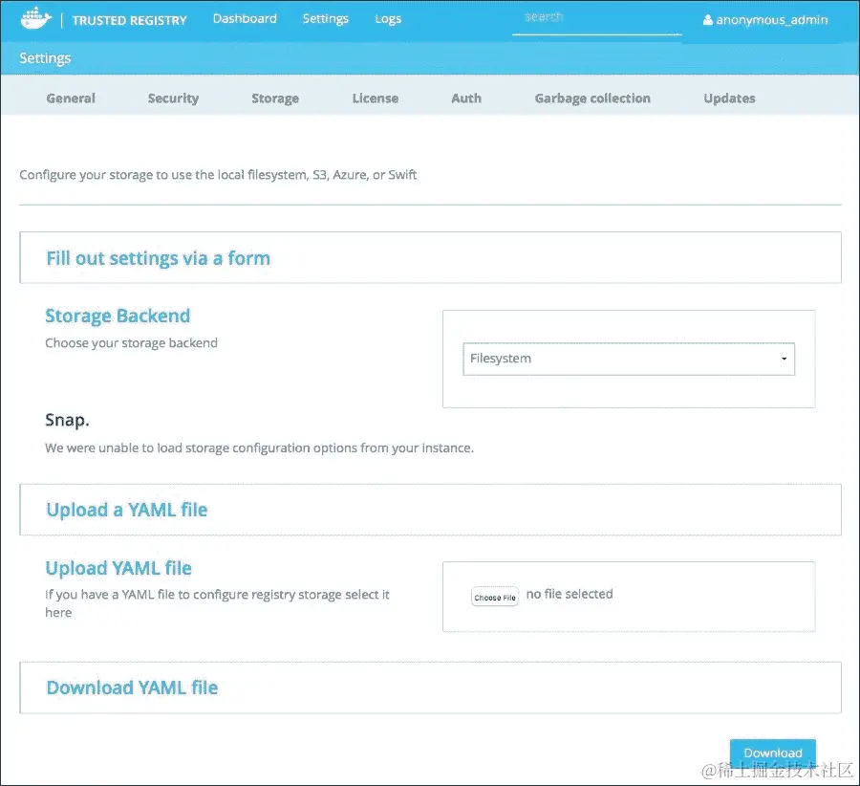Expand the Download YAML file section
Viewport: 860px width, 786px height.
pyautogui.click(x=132, y=688)
